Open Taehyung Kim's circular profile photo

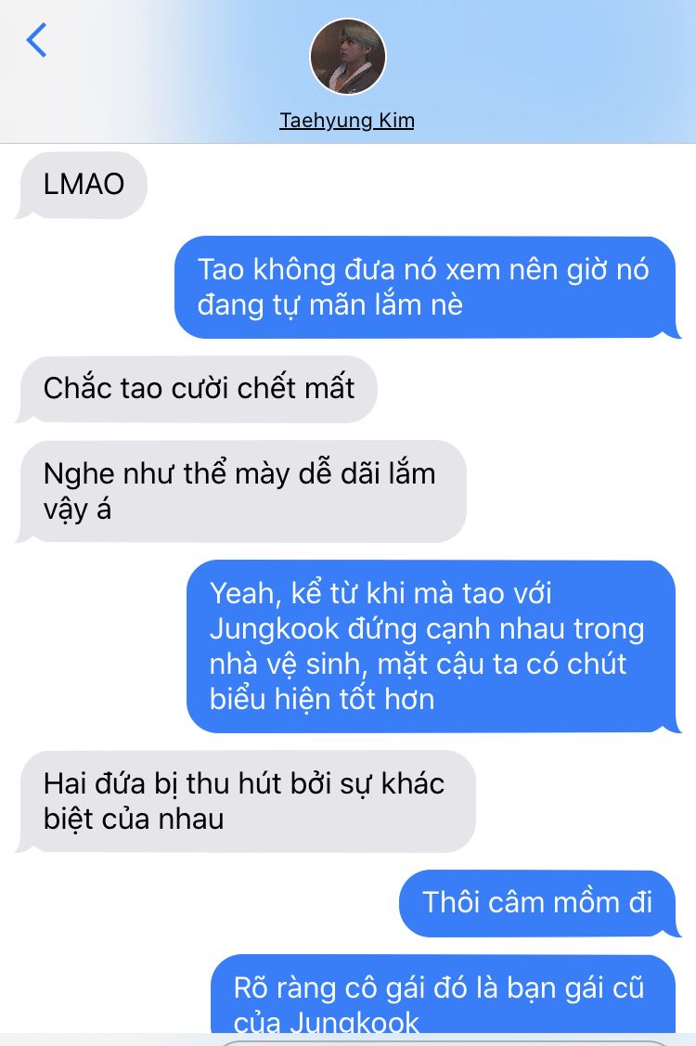[x=348, y=57]
